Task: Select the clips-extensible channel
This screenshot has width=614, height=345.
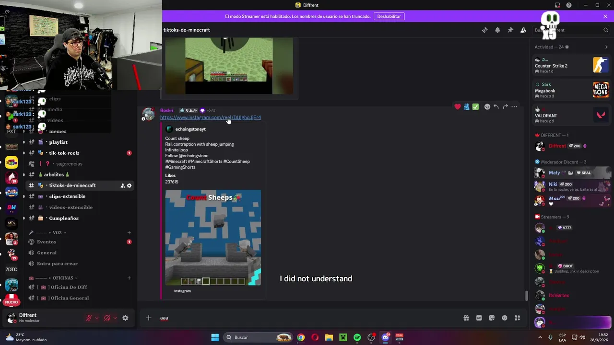Action: coord(80,196)
